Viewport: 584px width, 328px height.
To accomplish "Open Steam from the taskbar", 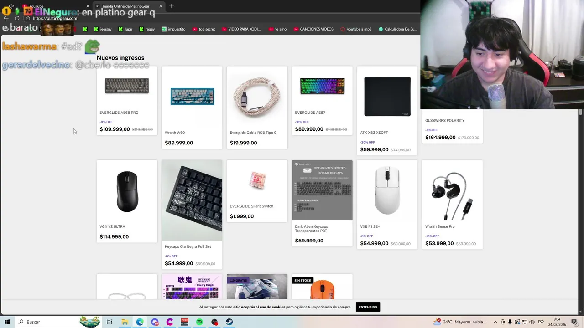I will pos(229,322).
